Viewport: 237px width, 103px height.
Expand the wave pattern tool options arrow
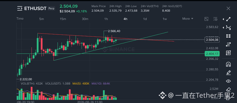point(223,28)
